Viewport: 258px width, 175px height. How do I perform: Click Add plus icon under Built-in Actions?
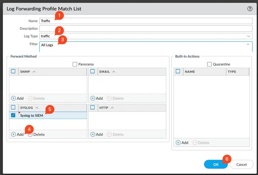coord(178,143)
